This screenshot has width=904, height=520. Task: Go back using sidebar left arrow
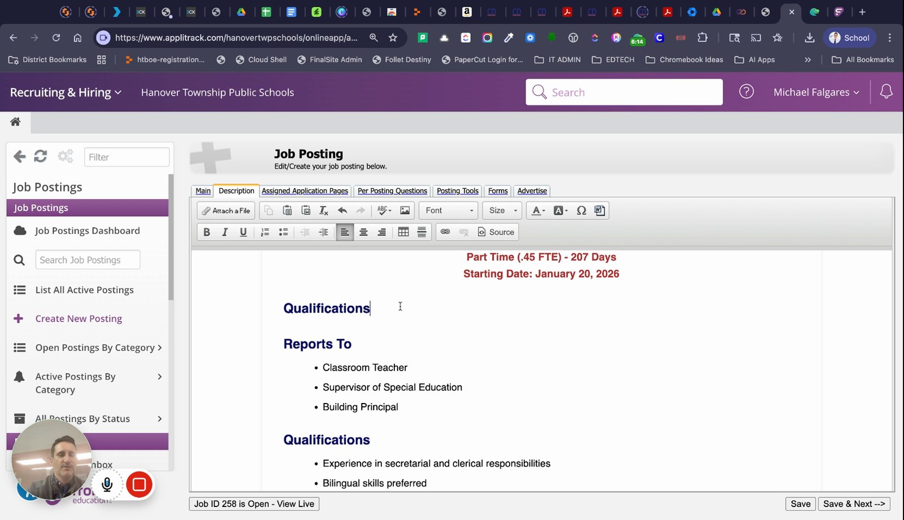[20, 157]
